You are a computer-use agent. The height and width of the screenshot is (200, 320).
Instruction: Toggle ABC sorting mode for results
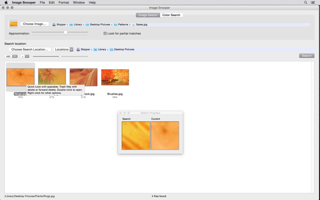pos(8,56)
